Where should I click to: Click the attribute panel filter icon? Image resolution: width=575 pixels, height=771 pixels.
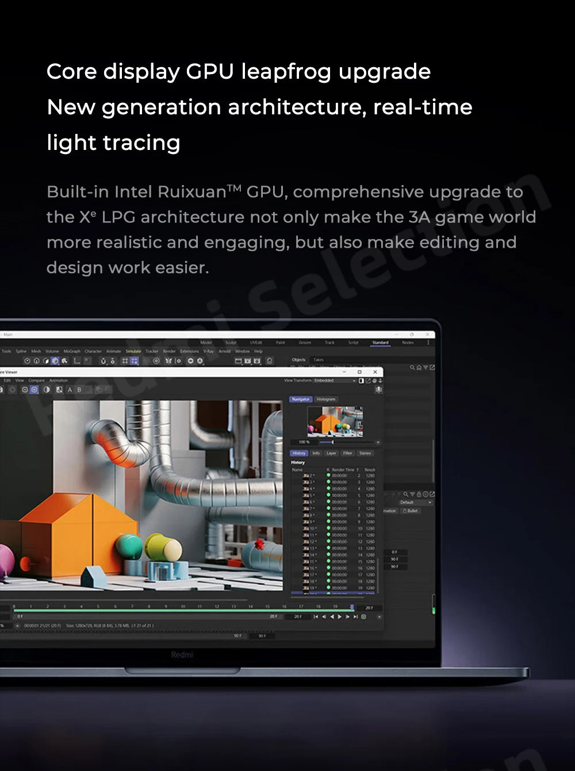412,494
